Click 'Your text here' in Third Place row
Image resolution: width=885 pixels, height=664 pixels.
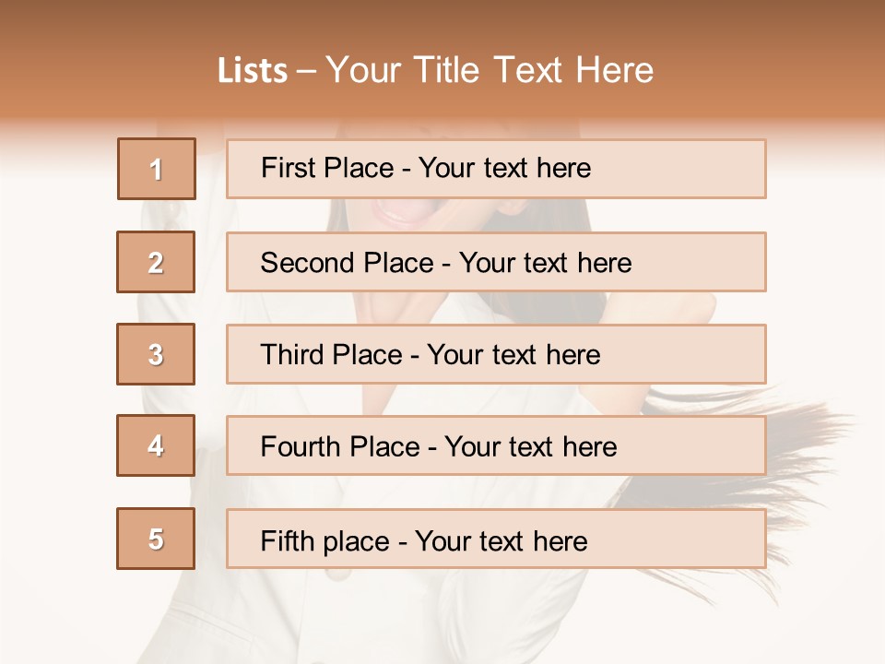[513, 354]
